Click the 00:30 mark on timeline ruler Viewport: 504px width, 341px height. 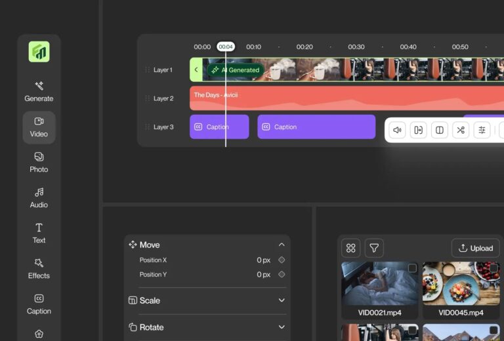click(356, 47)
